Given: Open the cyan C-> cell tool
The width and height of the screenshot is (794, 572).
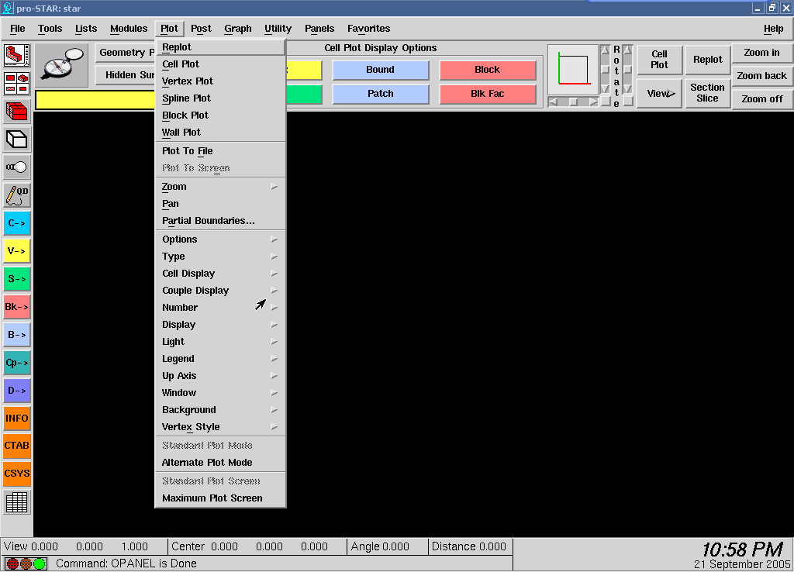Looking at the screenshot, I should coord(17,222).
